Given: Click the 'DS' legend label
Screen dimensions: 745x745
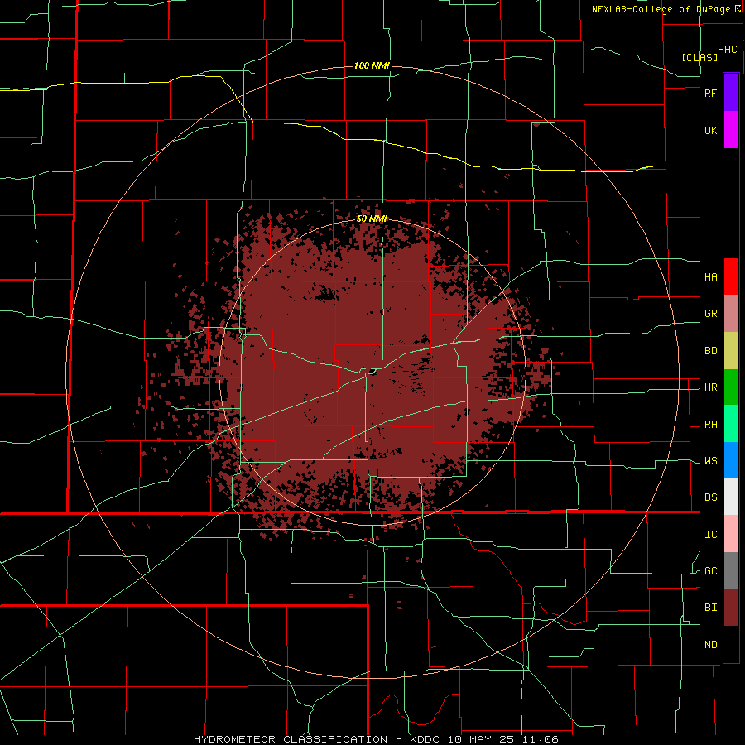Looking at the screenshot, I should [x=710, y=497].
